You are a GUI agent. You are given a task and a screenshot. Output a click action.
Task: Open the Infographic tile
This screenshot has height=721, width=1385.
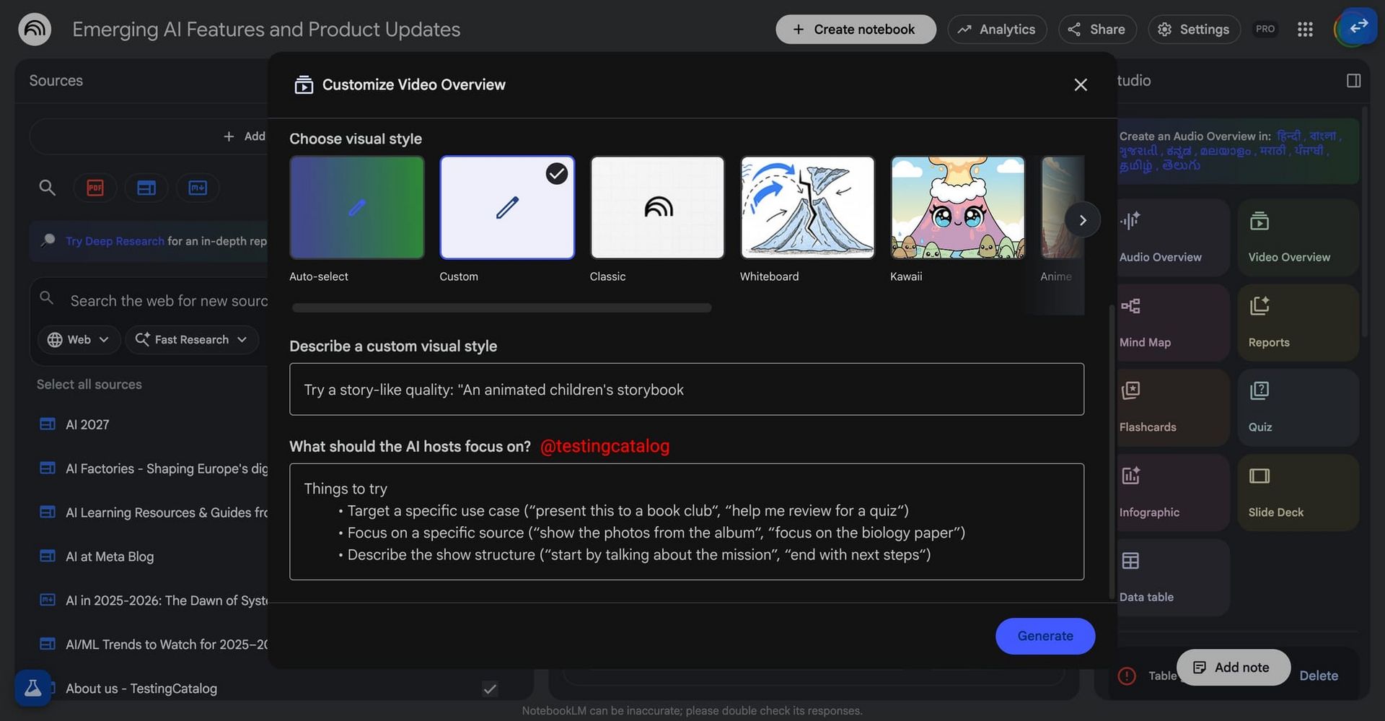click(1173, 493)
